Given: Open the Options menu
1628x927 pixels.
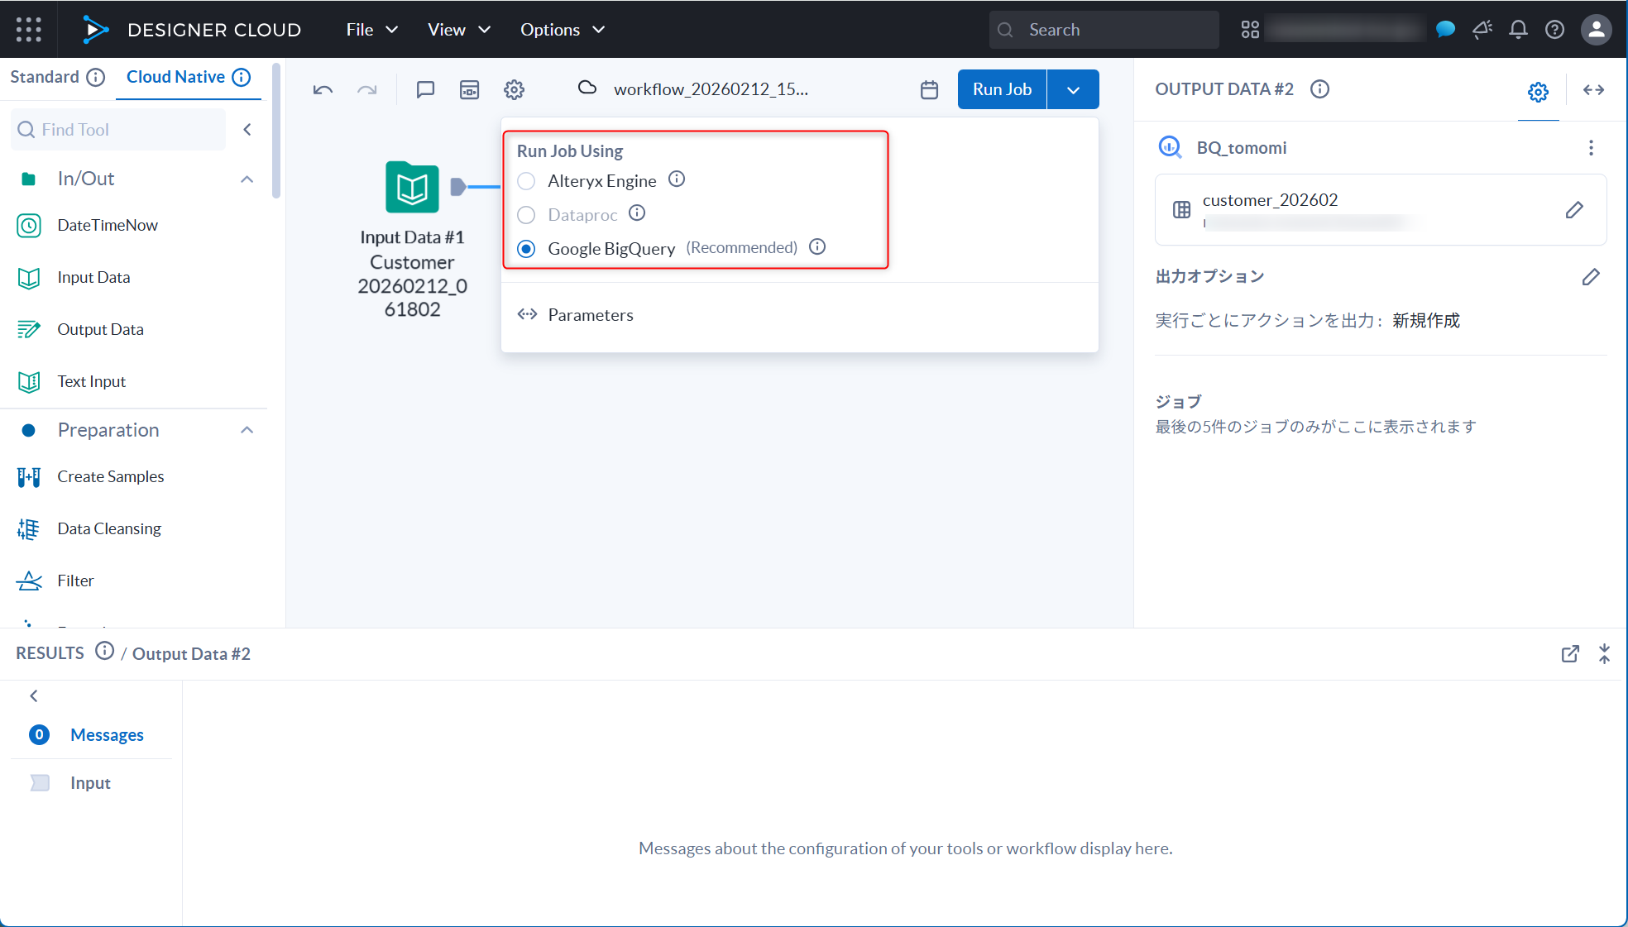Looking at the screenshot, I should [x=551, y=29].
